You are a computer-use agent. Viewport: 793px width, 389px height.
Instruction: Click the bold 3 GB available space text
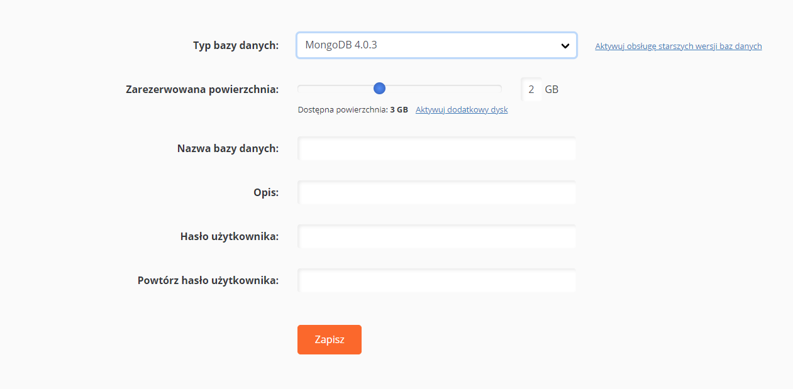click(400, 109)
